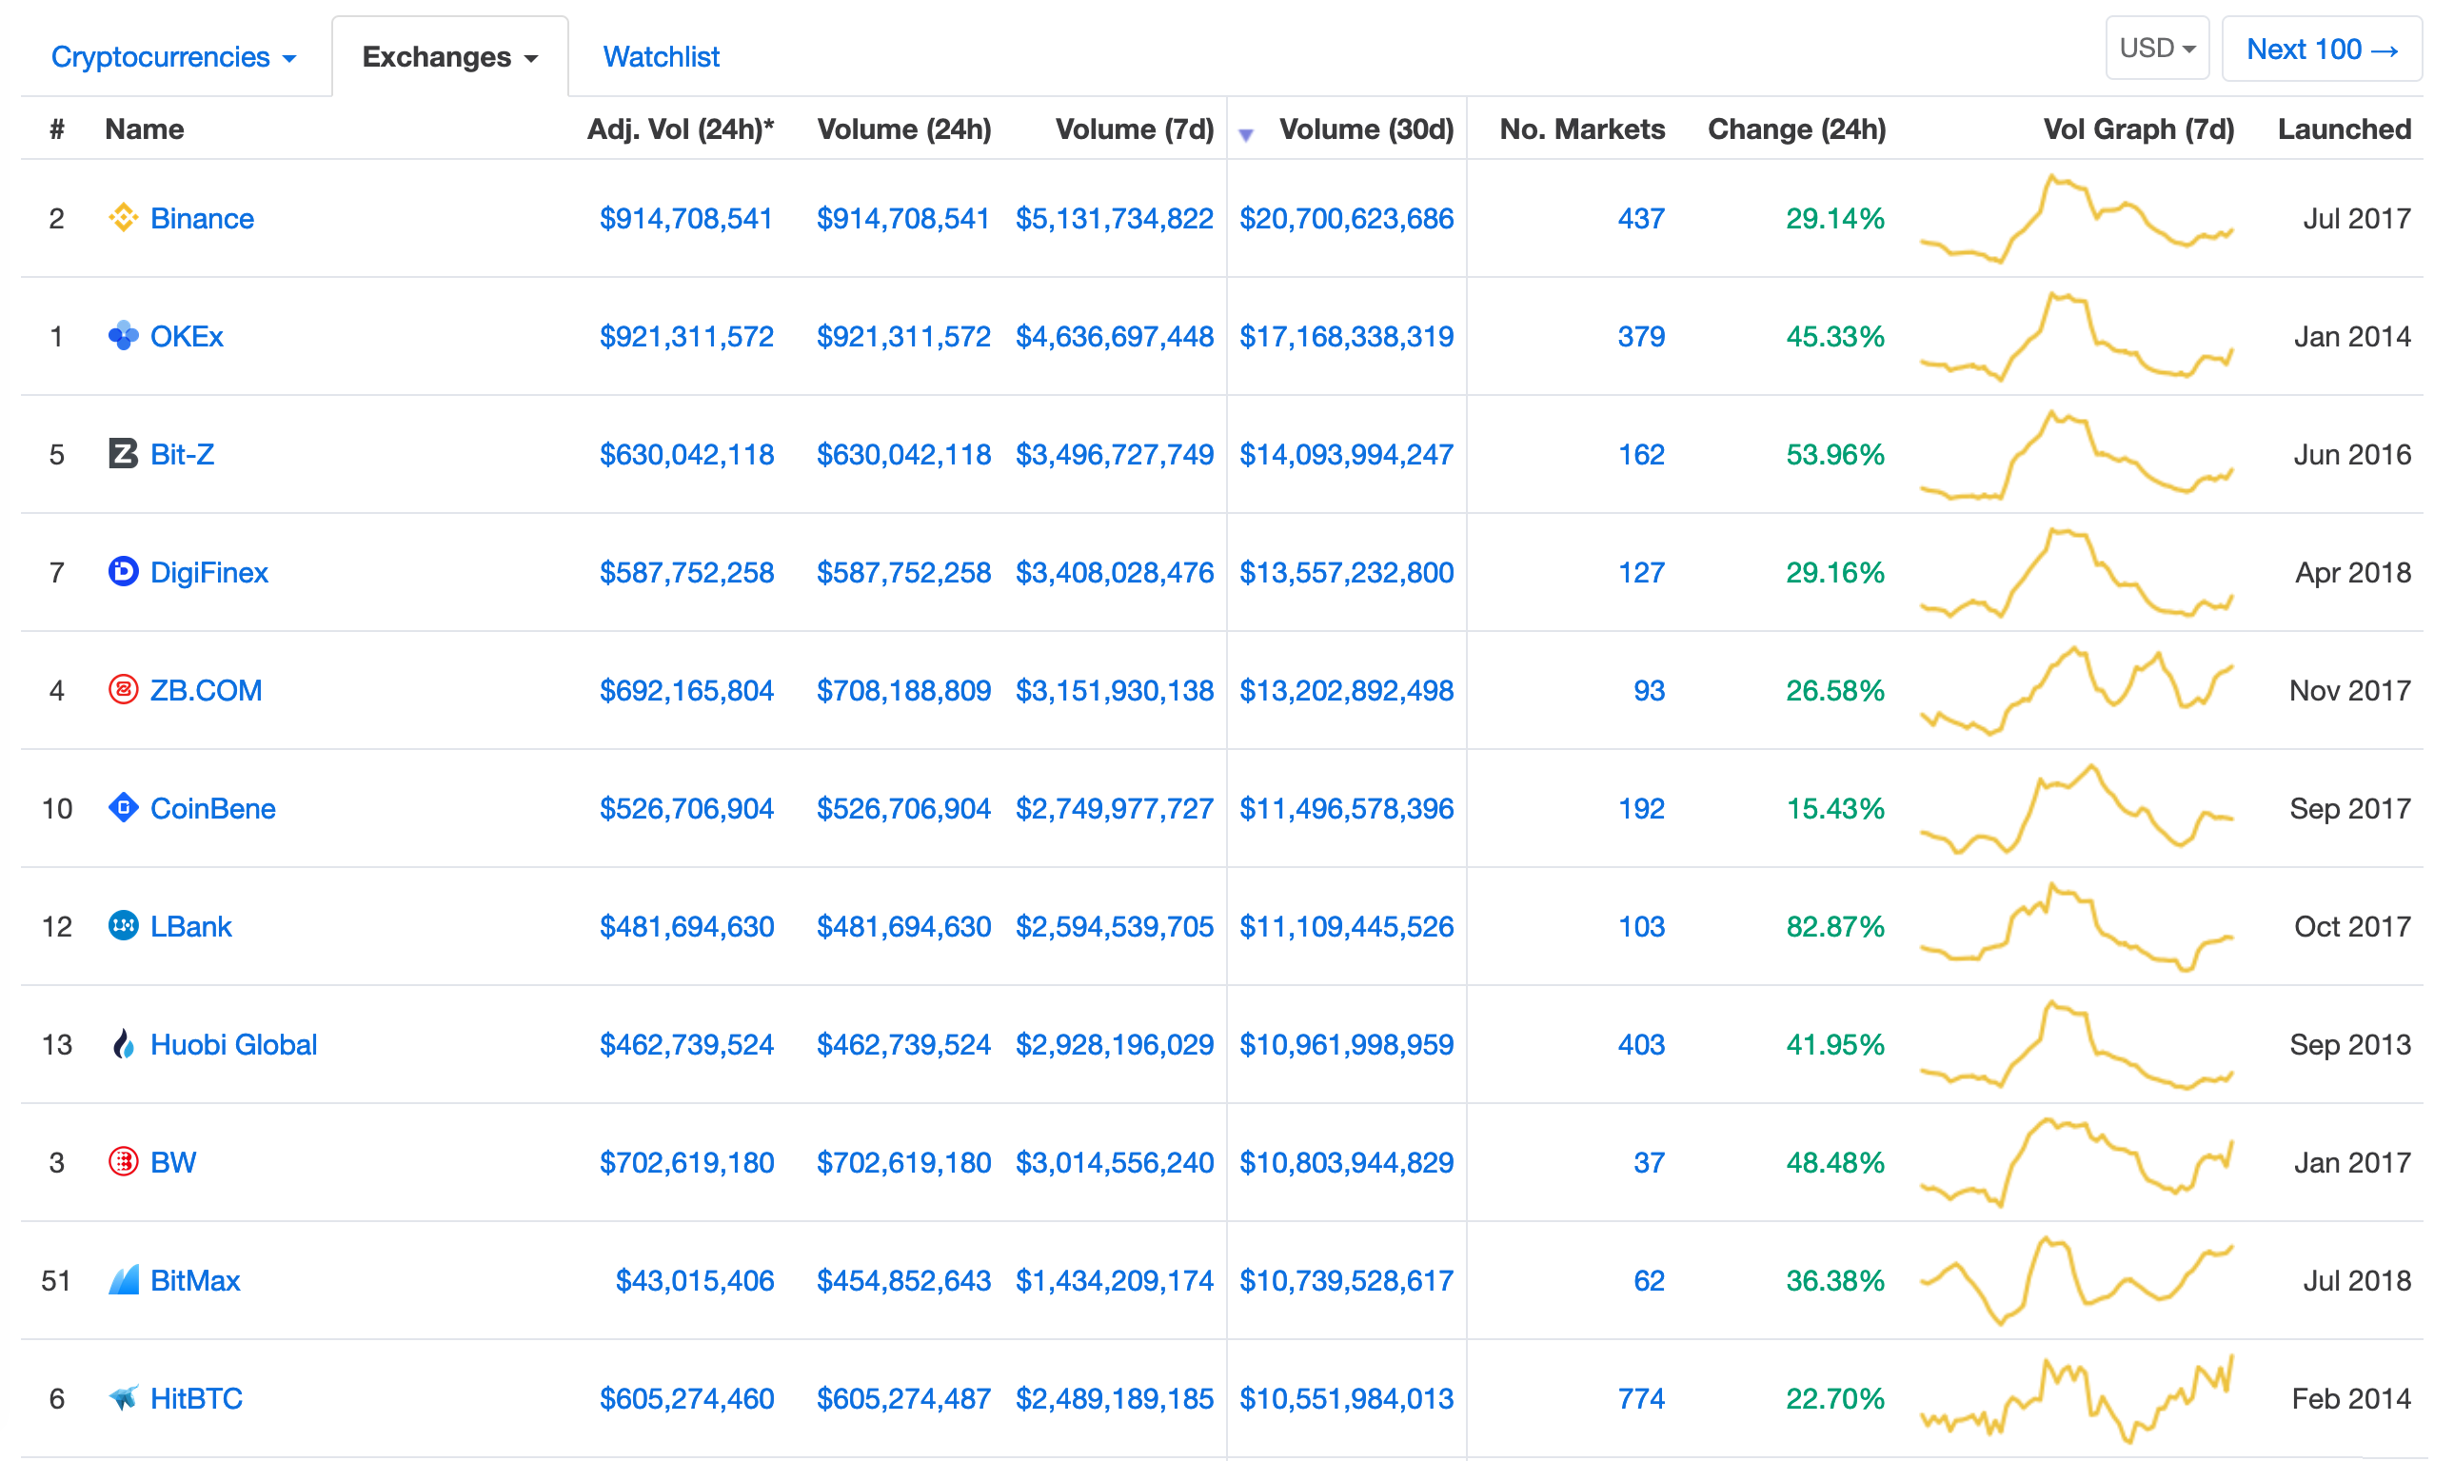This screenshot has width=2454, height=1461.
Task: Sort by No. Markets column header
Action: pyautogui.click(x=1582, y=129)
